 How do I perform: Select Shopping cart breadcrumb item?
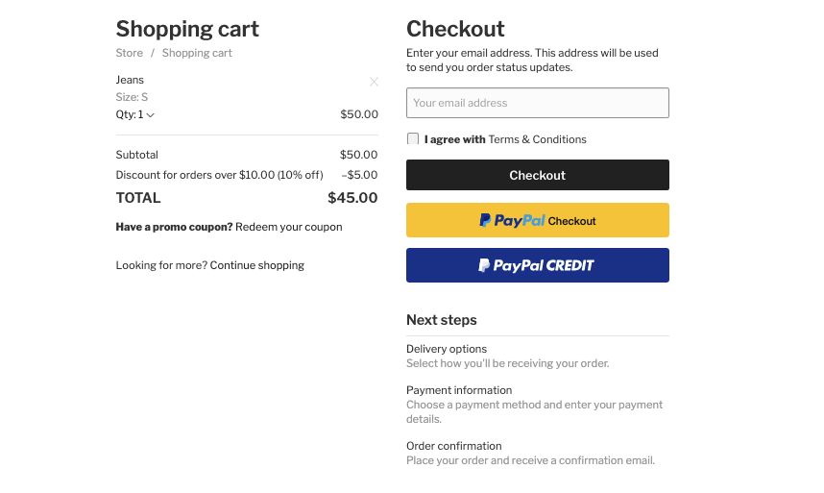[x=197, y=53]
